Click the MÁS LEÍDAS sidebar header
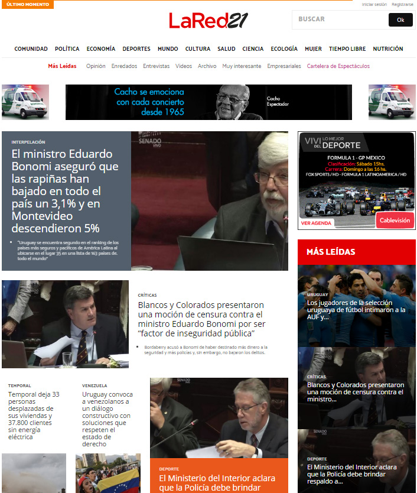This screenshot has width=417, height=493. pyautogui.click(x=357, y=252)
